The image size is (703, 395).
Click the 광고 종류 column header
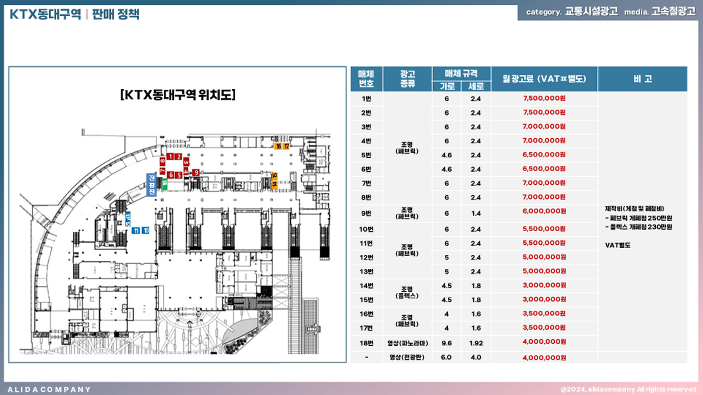point(407,79)
